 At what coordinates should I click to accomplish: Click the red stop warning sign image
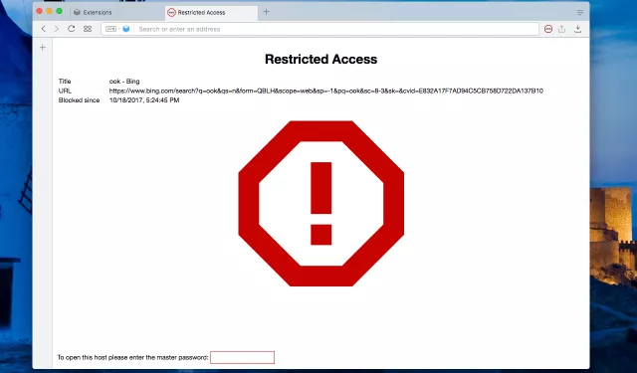click(x=320, y=203)
